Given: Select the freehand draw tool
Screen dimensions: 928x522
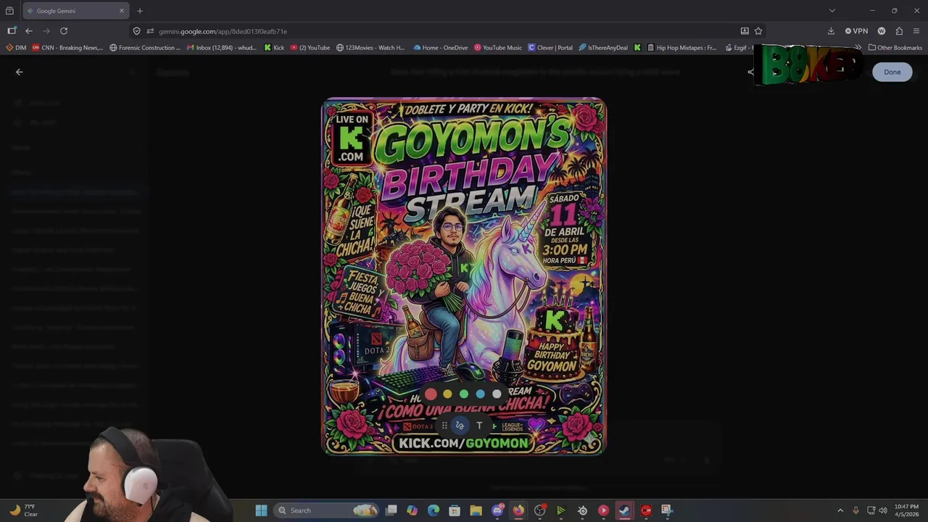Looking at the screenshot, I should (x=460, y=426).
